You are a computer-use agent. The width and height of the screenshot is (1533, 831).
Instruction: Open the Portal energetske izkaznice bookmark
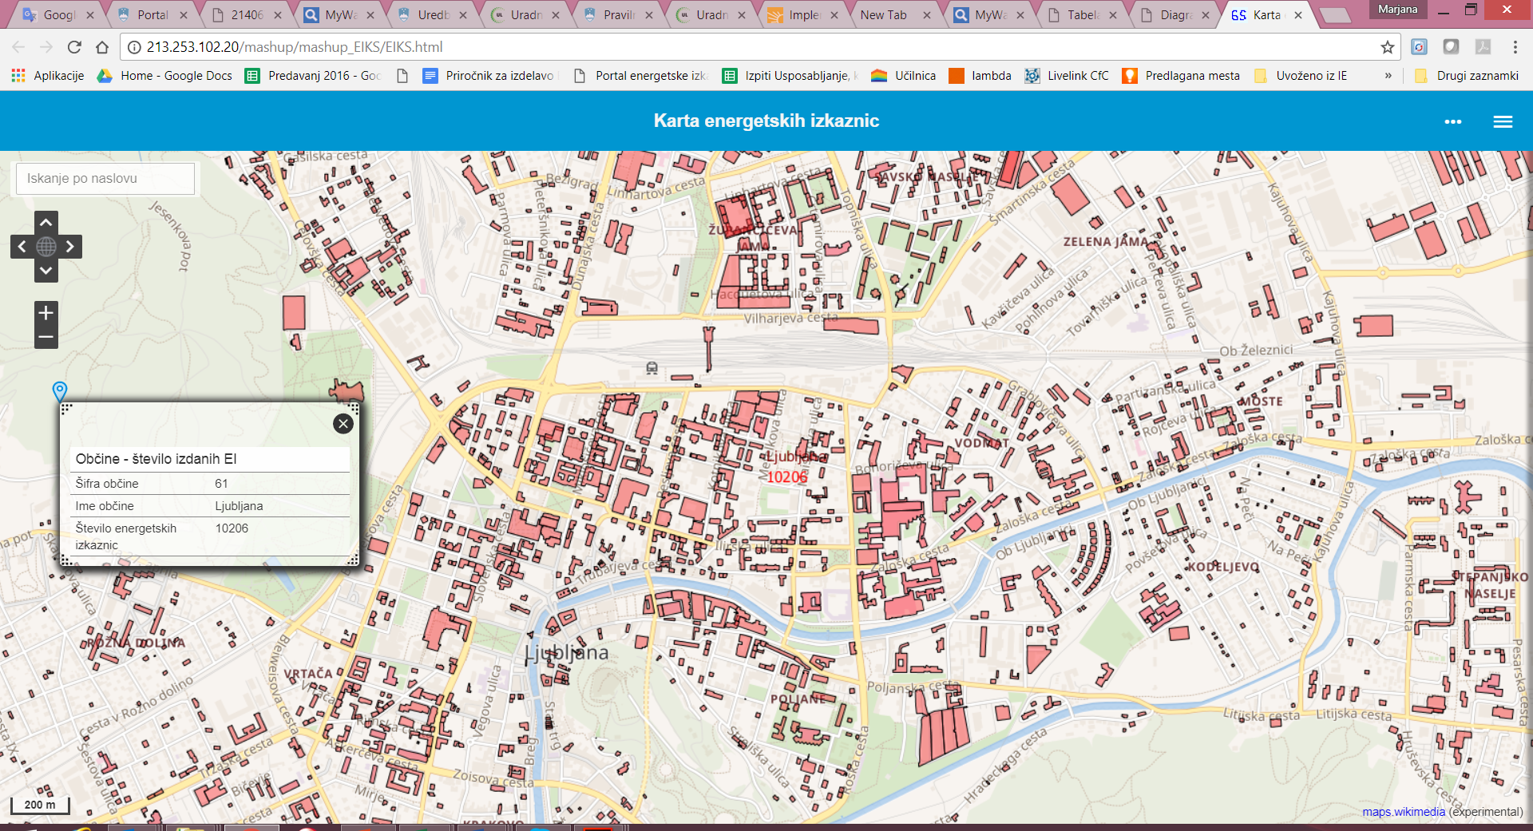coord(641,76)
